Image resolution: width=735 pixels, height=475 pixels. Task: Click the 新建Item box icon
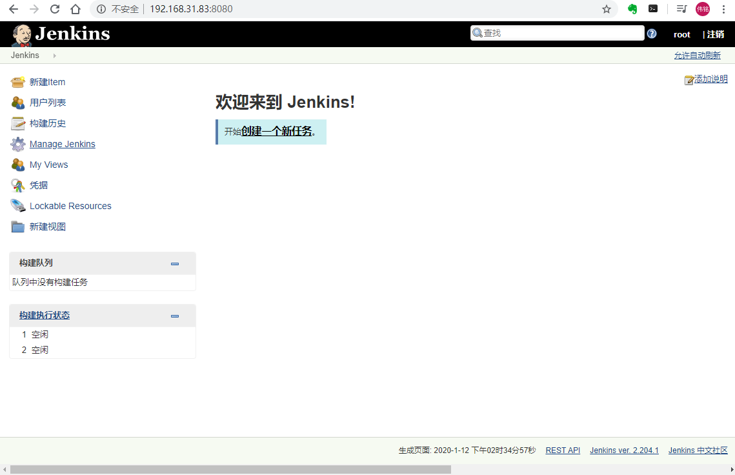click(18, 82)
